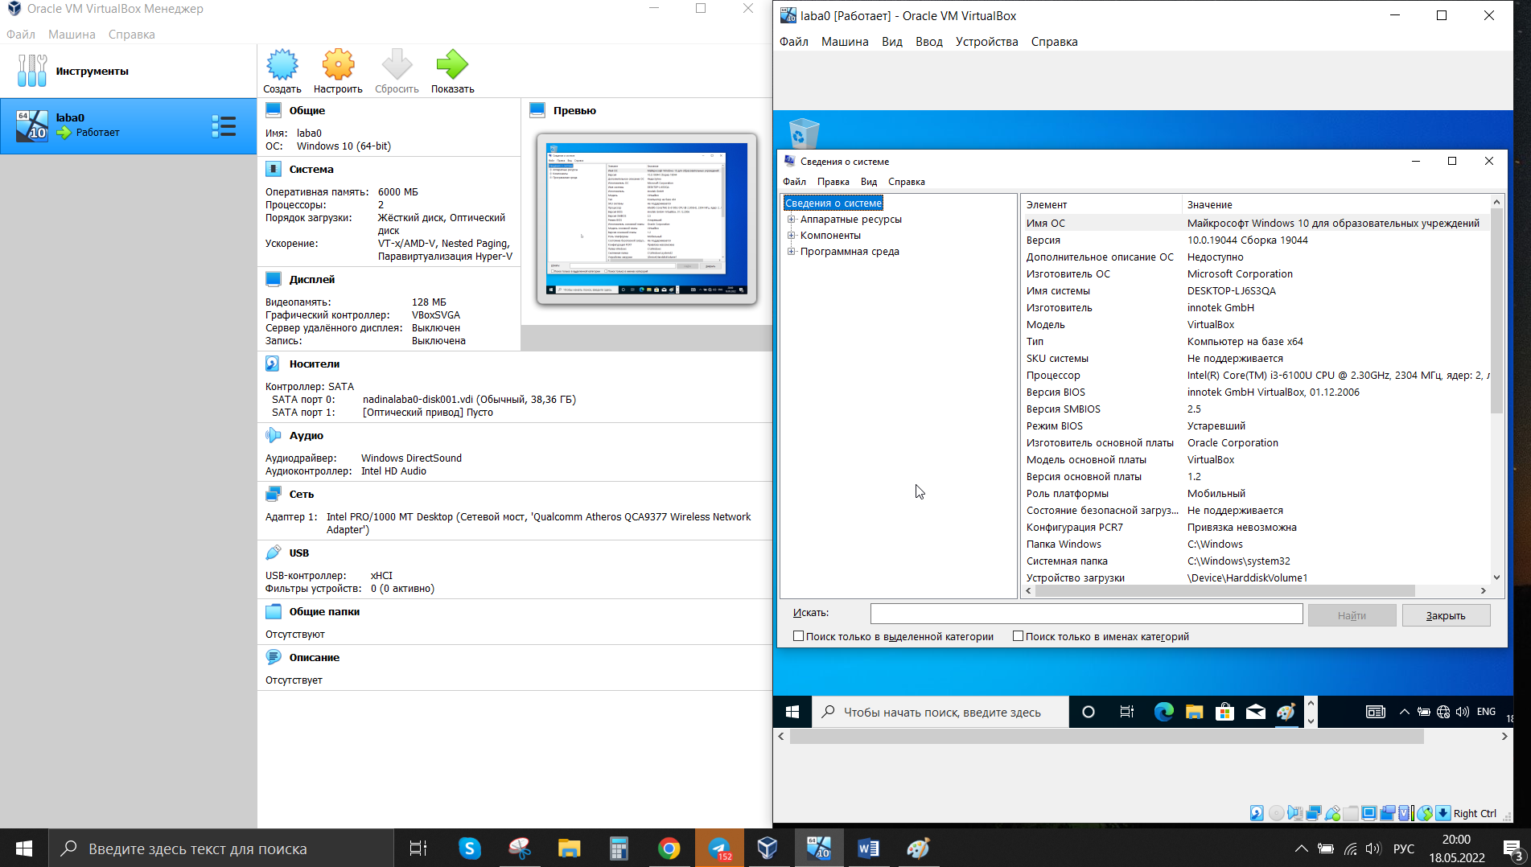Select Сведения о системе tree root
Image resolution: width=1531 pixels, height=867 pixels.
pos(833,203)
